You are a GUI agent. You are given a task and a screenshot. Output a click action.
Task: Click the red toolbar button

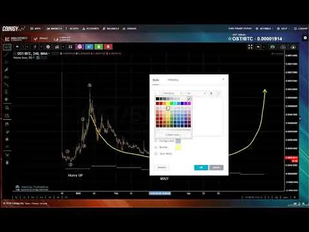(x=108, y=47)
